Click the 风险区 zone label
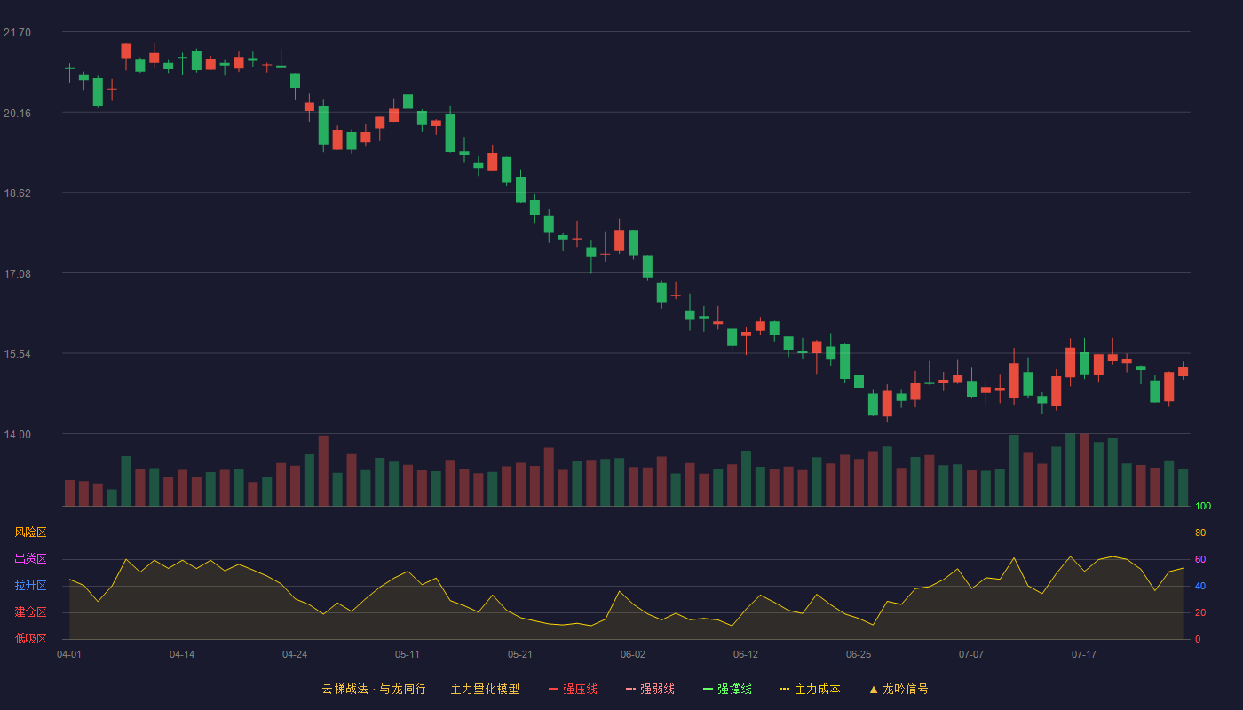Image resolution: width=1243 pixels, height=710 pixels. point(30,532)
